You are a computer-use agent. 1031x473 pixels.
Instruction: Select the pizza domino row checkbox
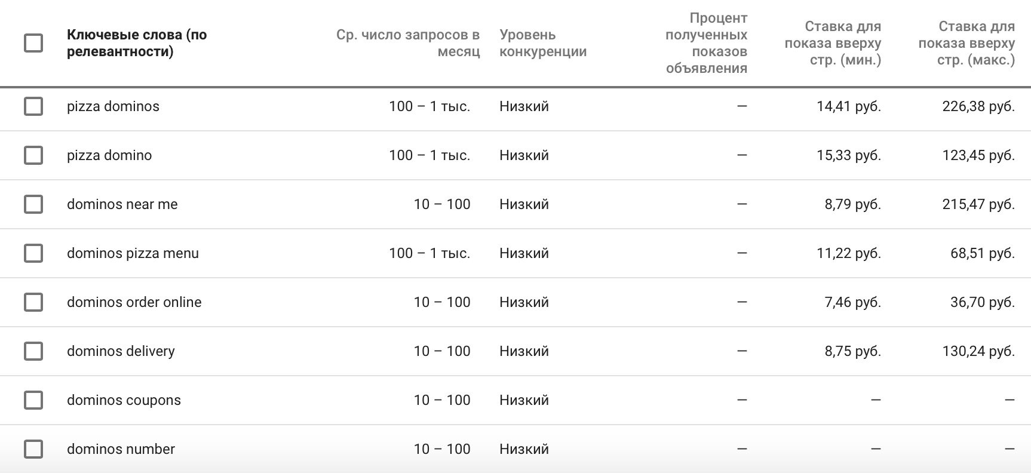33,155
